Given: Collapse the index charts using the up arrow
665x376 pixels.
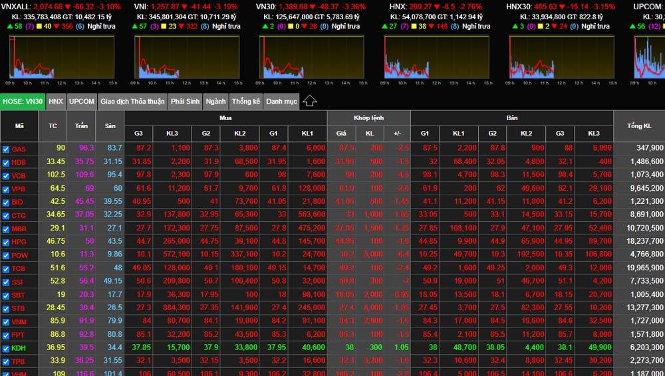Looking at the screenshot, I should pos(310,101).
